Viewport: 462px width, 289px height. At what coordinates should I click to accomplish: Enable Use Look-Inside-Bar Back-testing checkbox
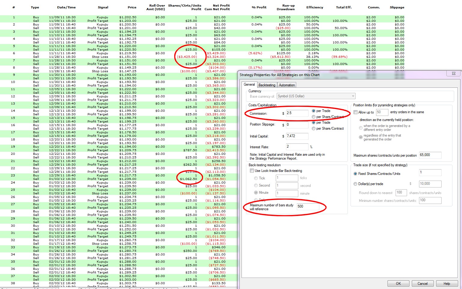(252, 171)
